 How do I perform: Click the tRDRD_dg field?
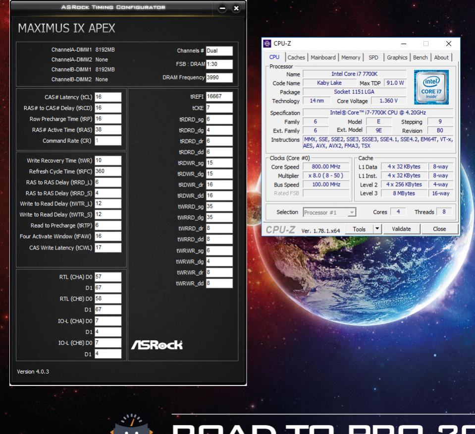[219, 130]
